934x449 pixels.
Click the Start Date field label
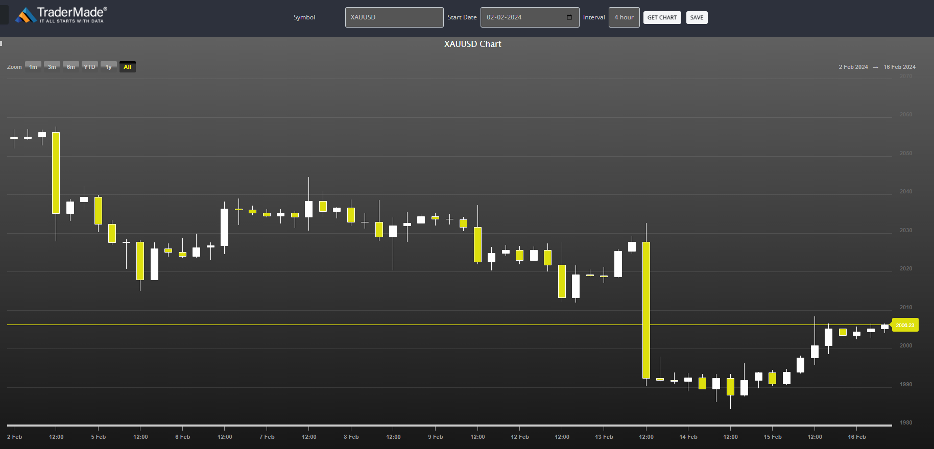pos(462,17)
